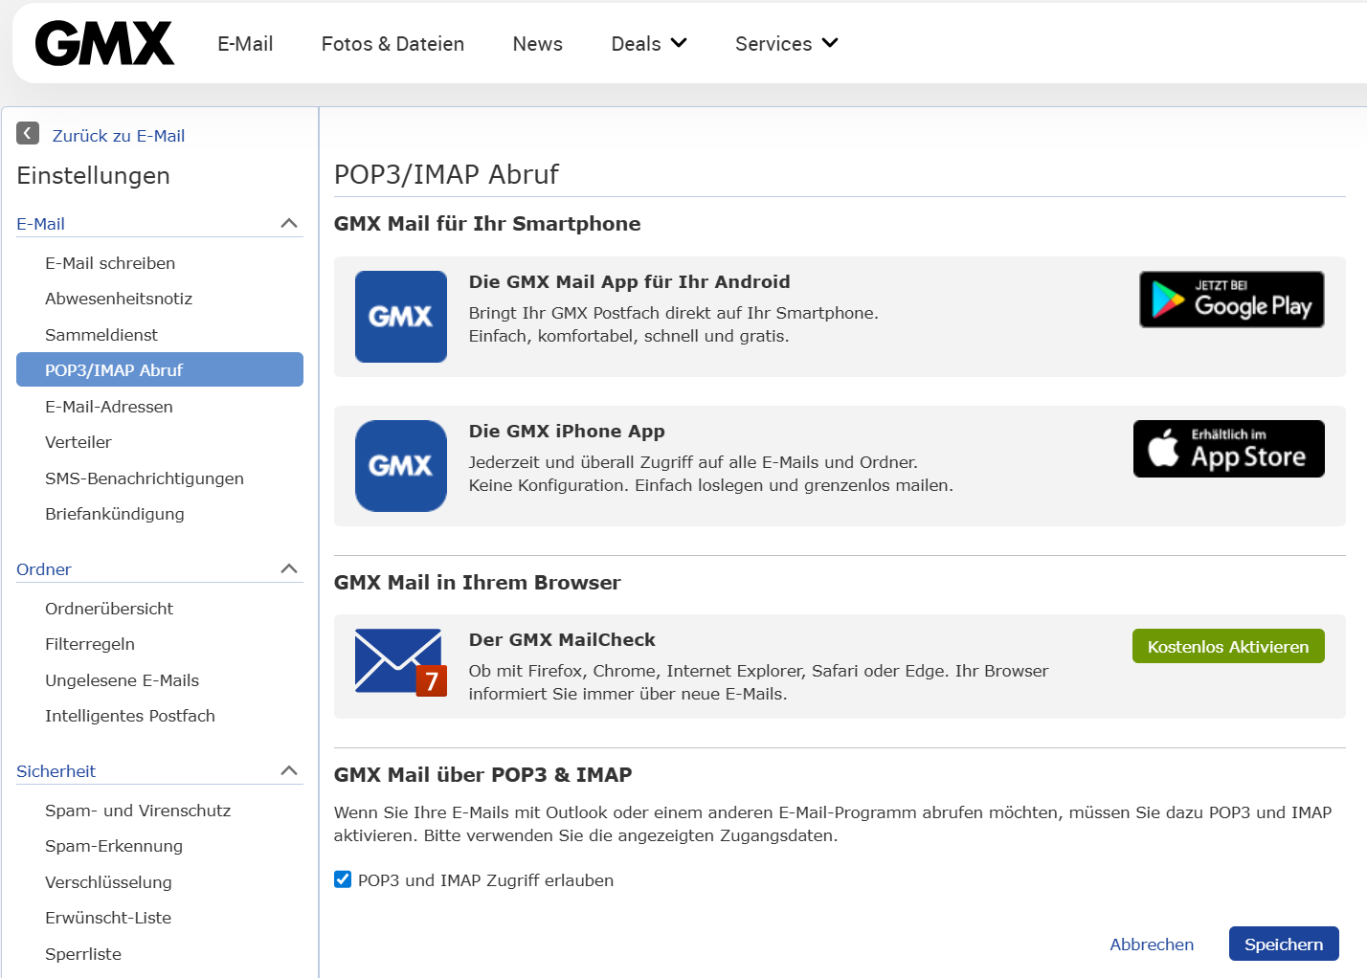
Task: Collapse the Ordner settings section
Action: click(x=288, y=569)
